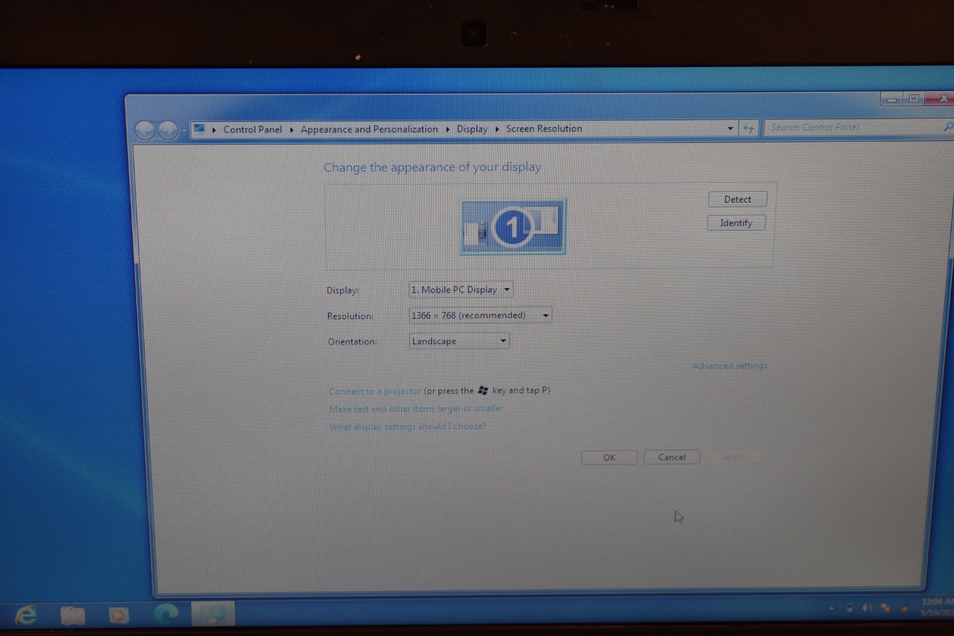Click Control Panel in the breadcrumb

(253, 129)
